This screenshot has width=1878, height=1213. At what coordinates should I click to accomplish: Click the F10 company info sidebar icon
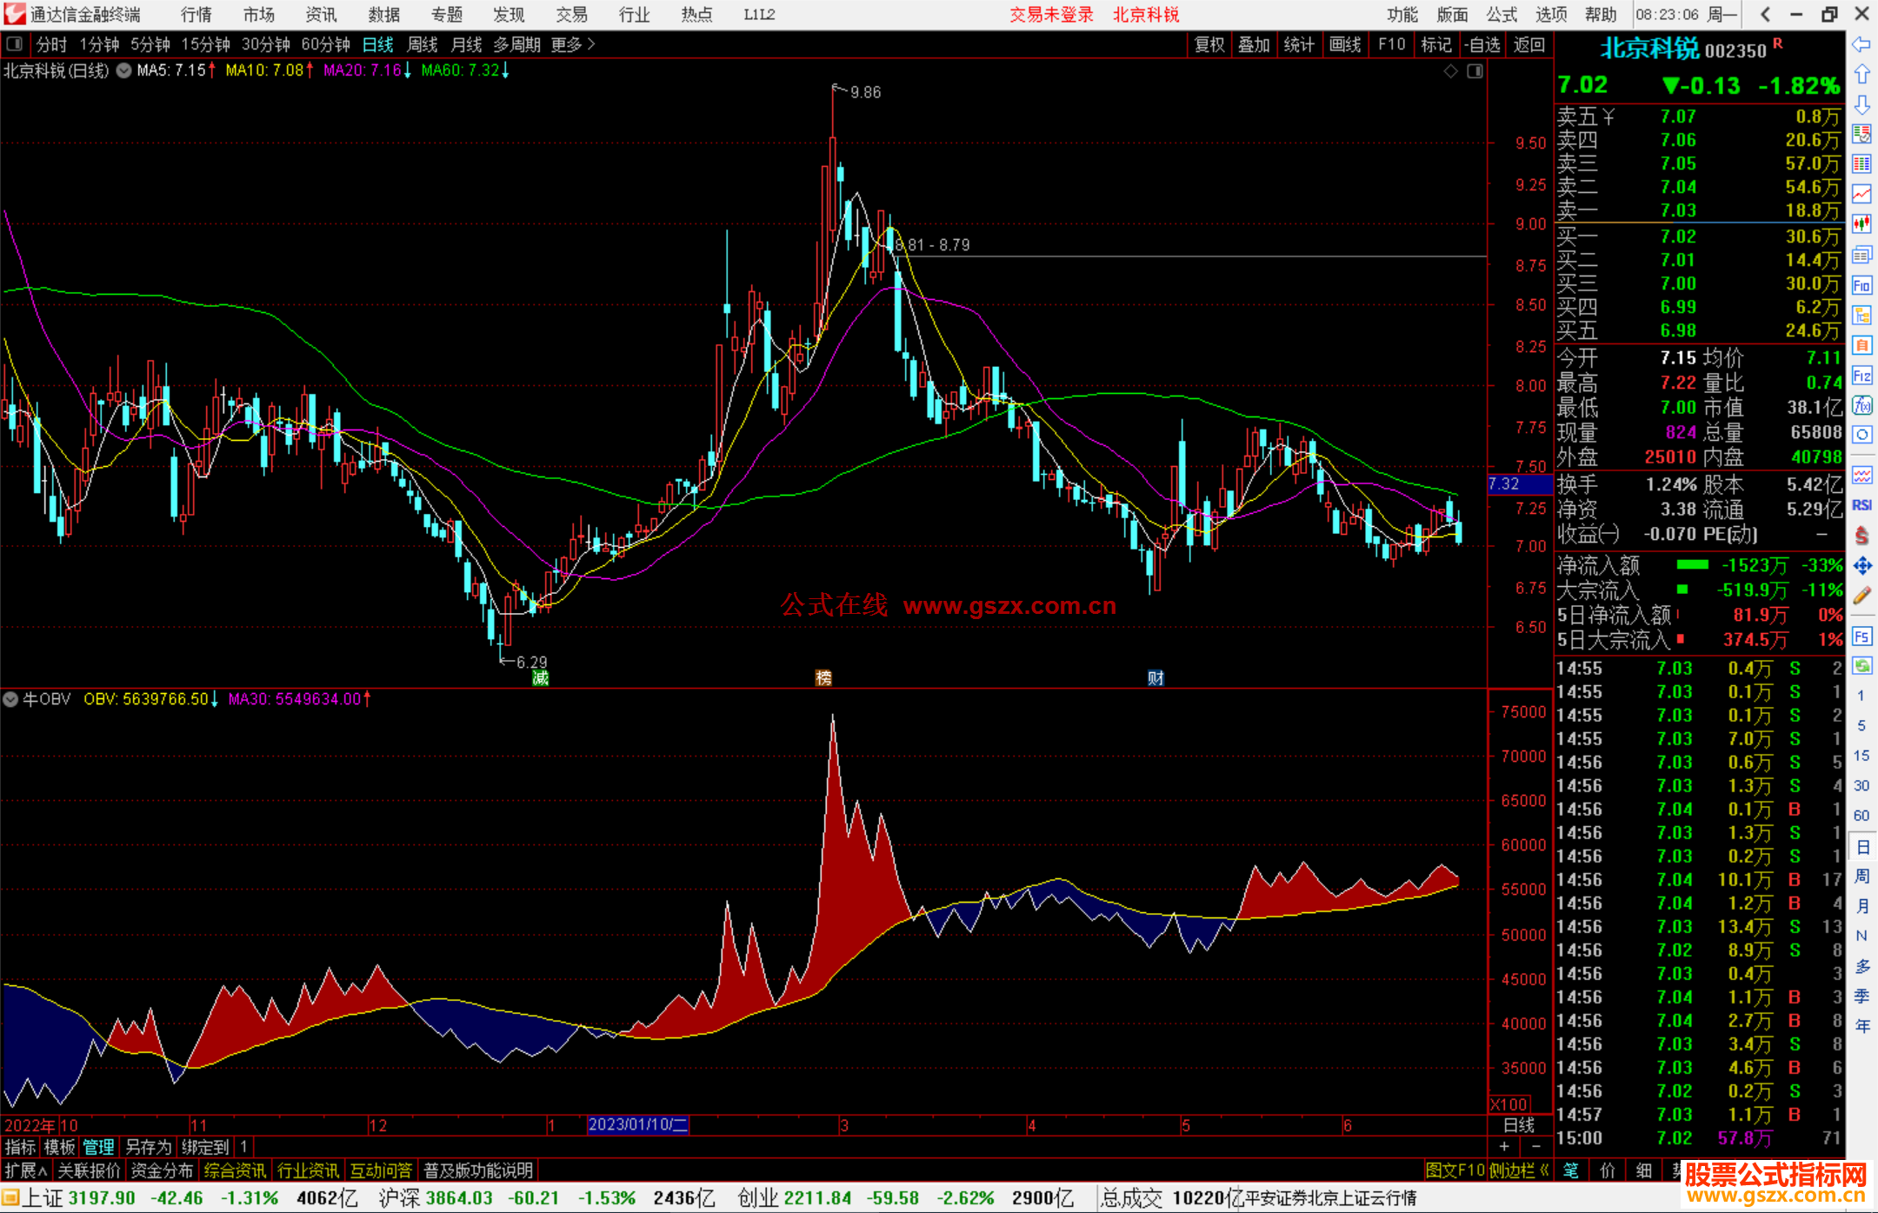(x=1861, y=286)
